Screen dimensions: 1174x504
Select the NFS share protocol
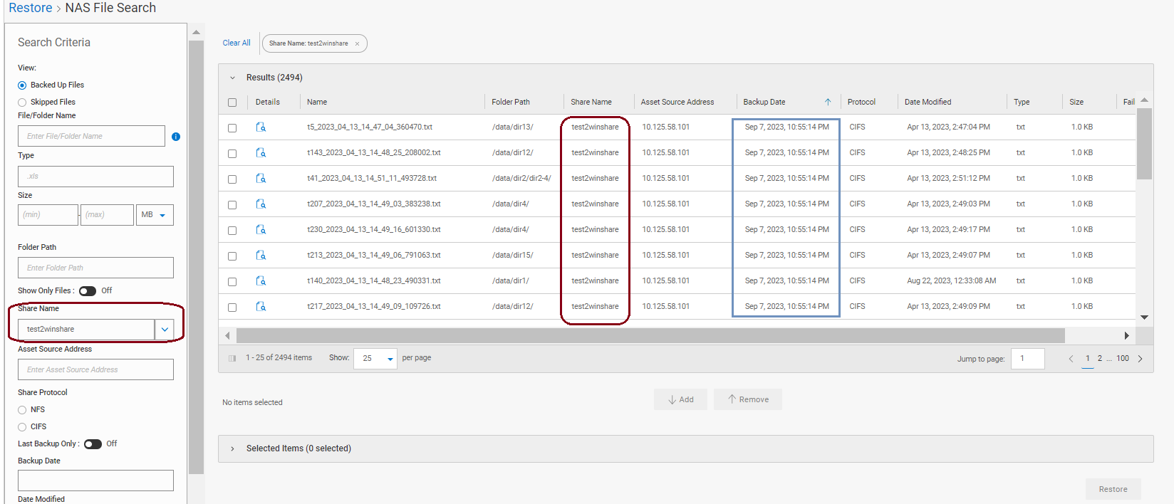(x=22, y=410)
